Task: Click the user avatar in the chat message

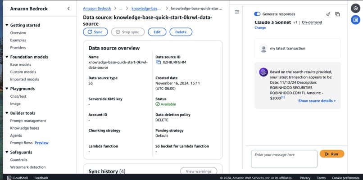Action: click(263, 48)
